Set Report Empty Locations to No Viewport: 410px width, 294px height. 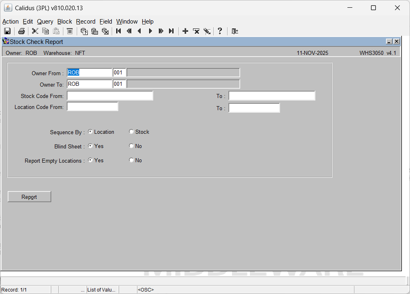tap(131, 160)
